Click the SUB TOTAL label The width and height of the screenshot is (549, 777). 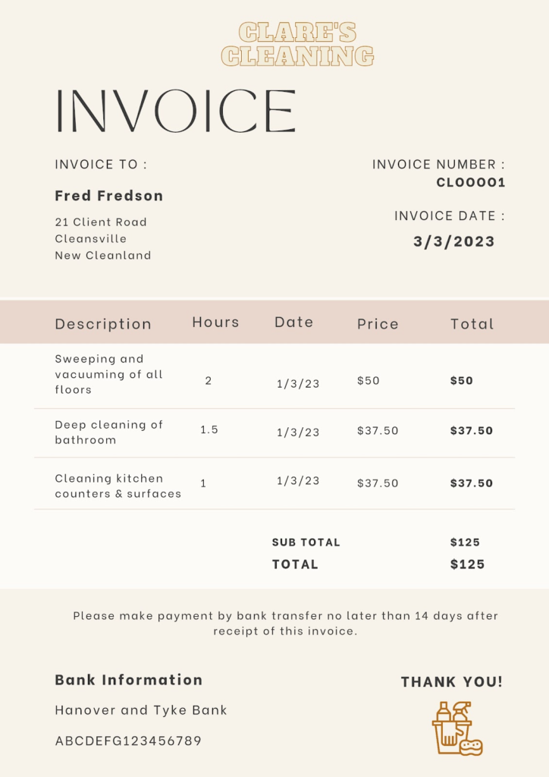pos(306,543)
